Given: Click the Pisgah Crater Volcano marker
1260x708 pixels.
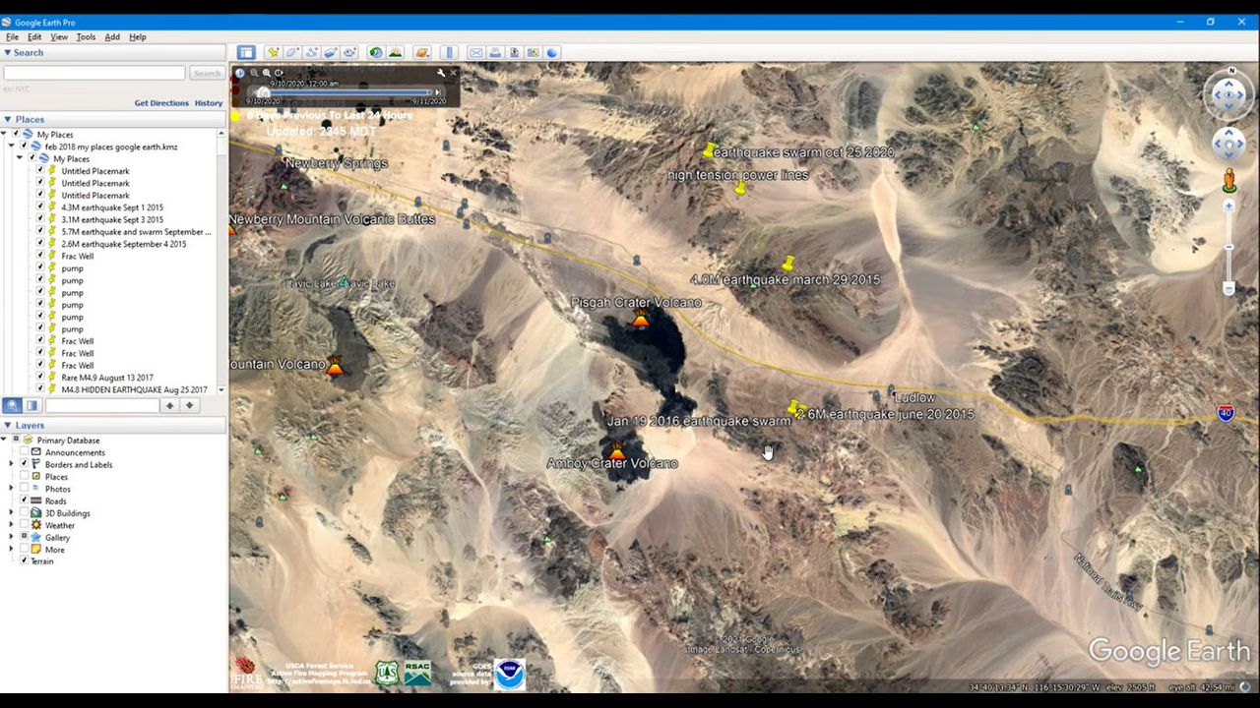Looking at the screenshot, I should tap(641, 320).
